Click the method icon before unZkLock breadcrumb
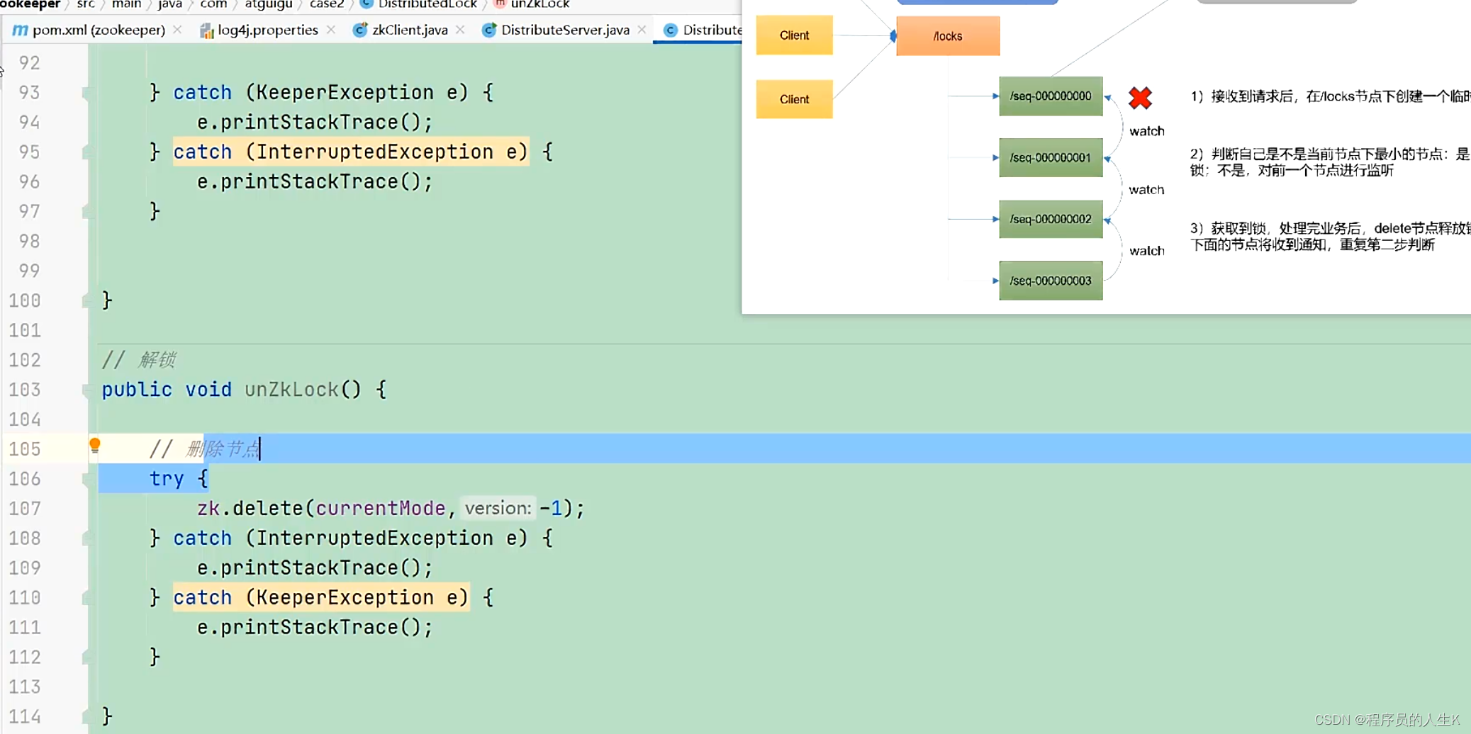The height and width of the screenshot is (734, 1471). click(500, 4)
